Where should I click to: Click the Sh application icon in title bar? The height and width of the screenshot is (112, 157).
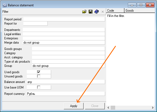[5, 5]
